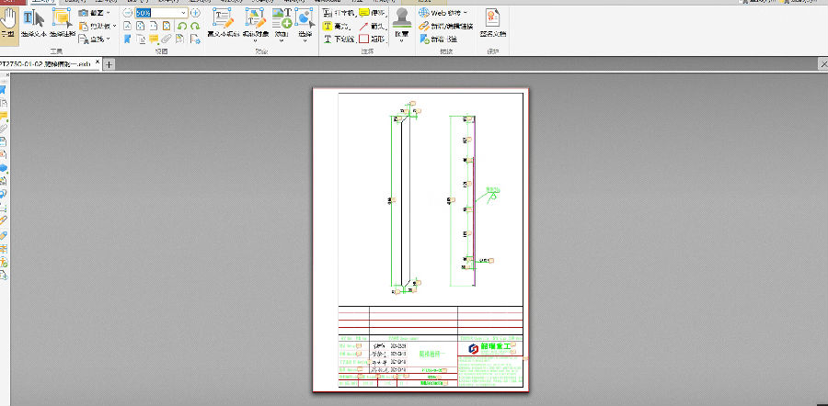This screenshot has height=406, width=828.
Task: Click the zoom in plus button
Action: click(x=195, y=13)
